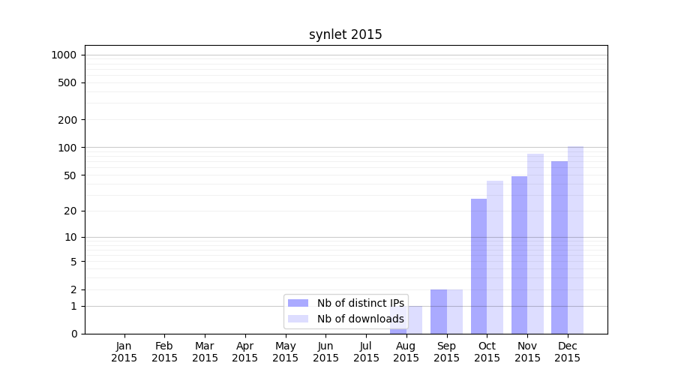Click the Nb of downloads legend swatch

(298, 319)
